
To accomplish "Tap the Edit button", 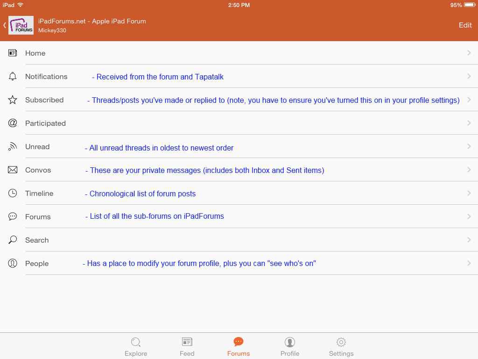I will pyautogui.click(x=465, y=25).
